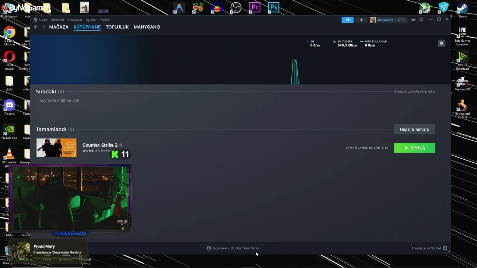Screen dimensions: 477x268
Task: Switch to the TOPLULUK tab
Action: [x=117, y=27]
